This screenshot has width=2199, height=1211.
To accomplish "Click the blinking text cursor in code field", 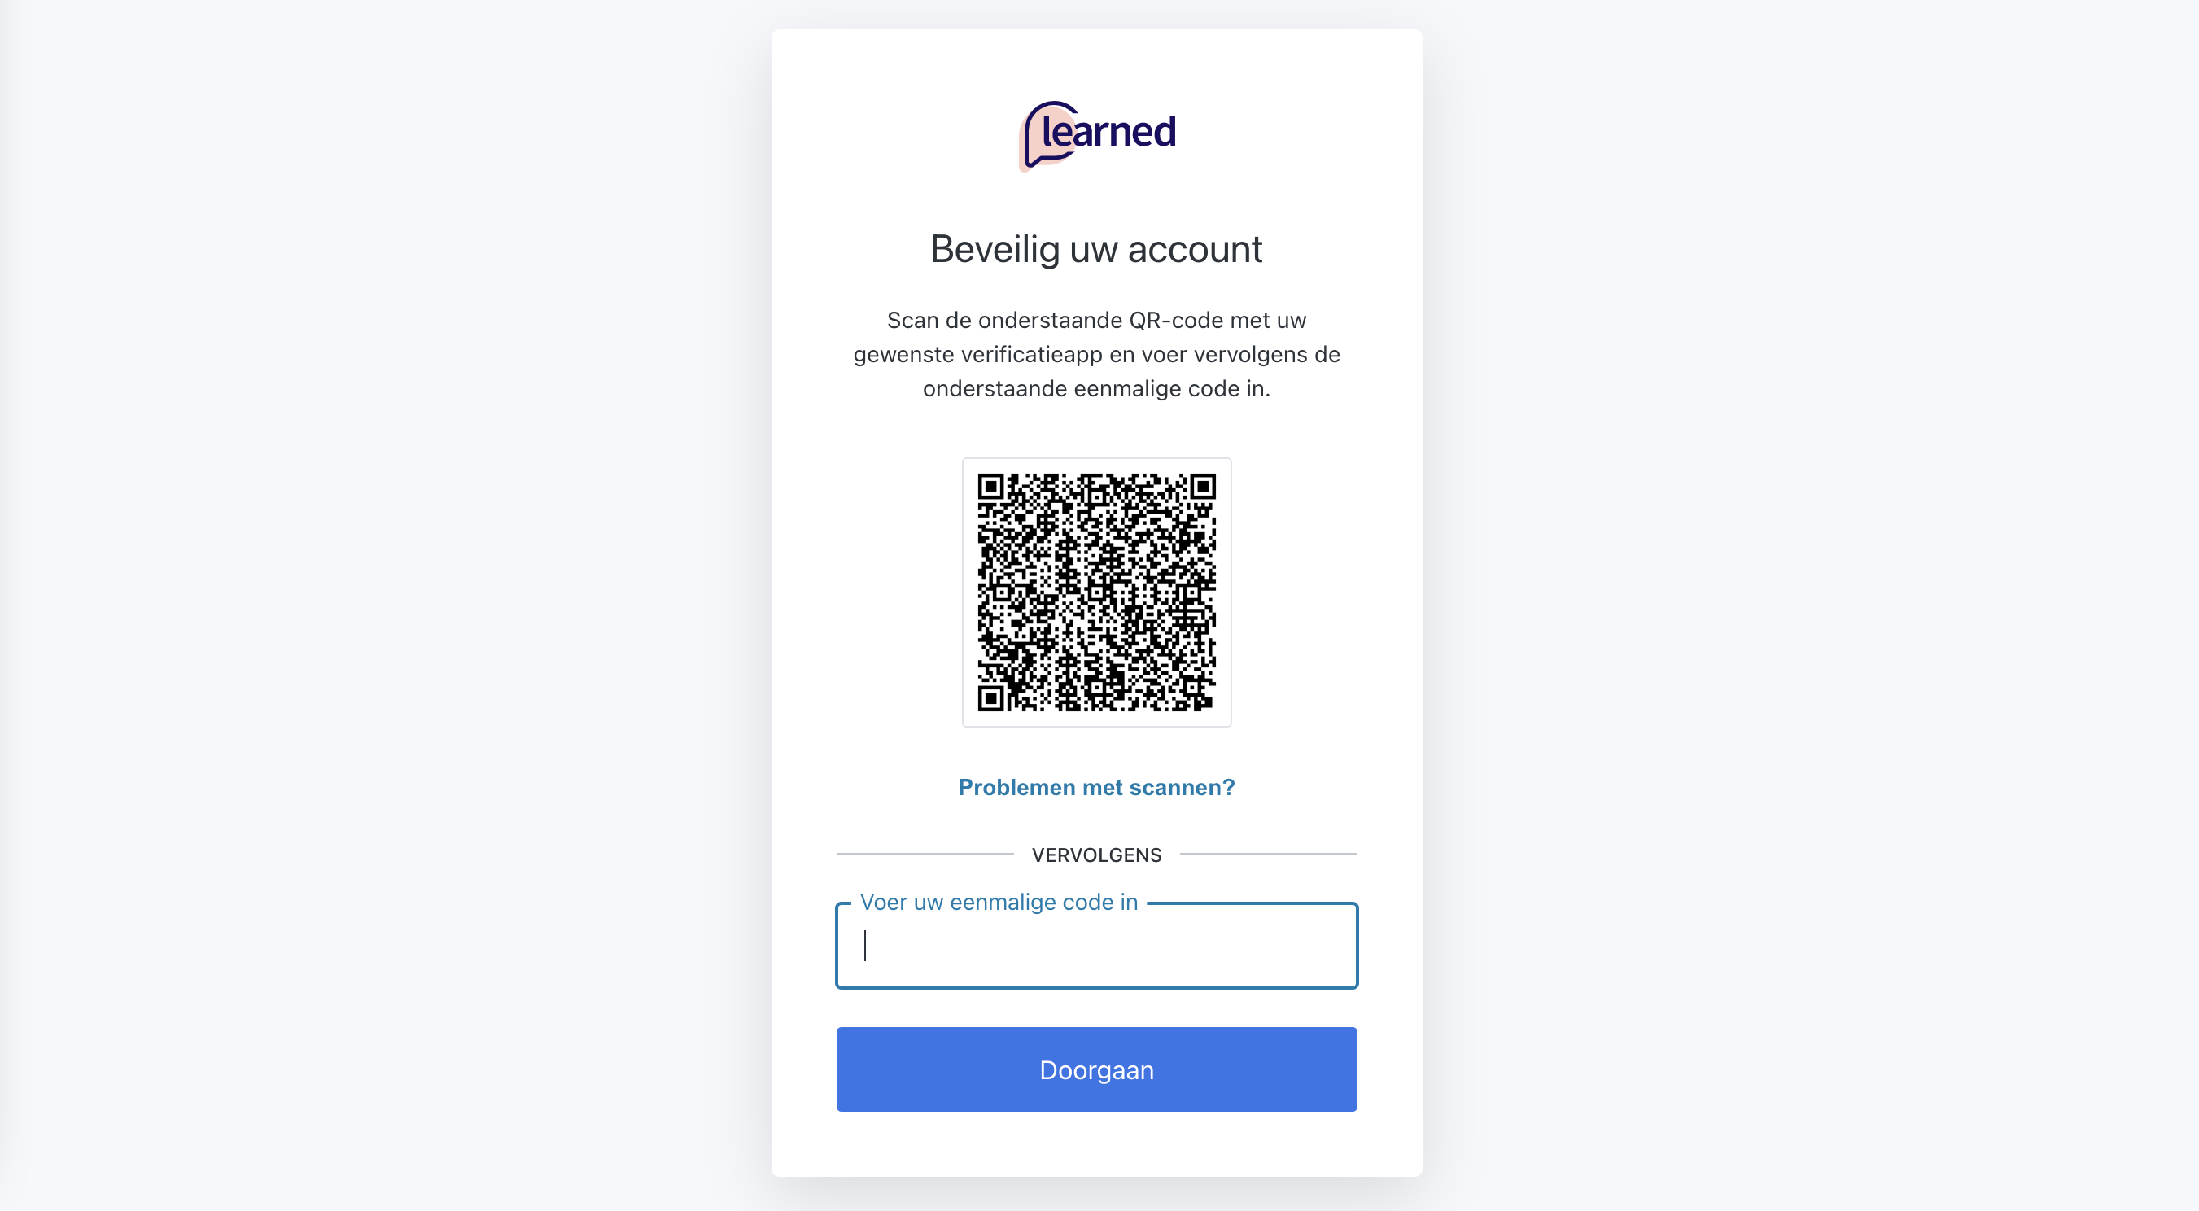I will (x=866, y=946).
